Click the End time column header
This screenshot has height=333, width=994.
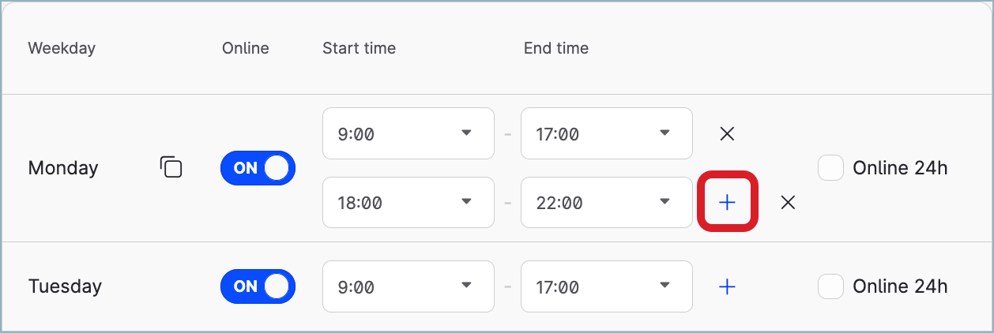(555, 48)
